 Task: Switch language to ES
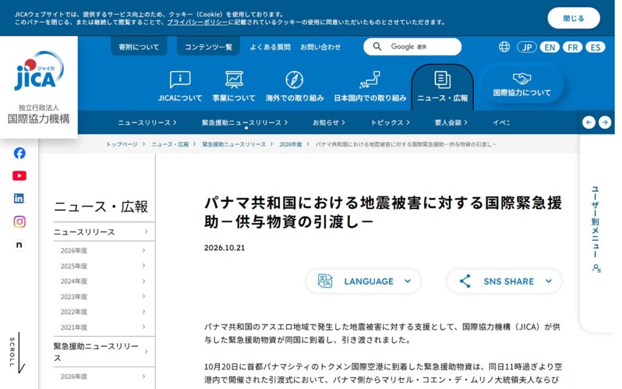point(595,47)
